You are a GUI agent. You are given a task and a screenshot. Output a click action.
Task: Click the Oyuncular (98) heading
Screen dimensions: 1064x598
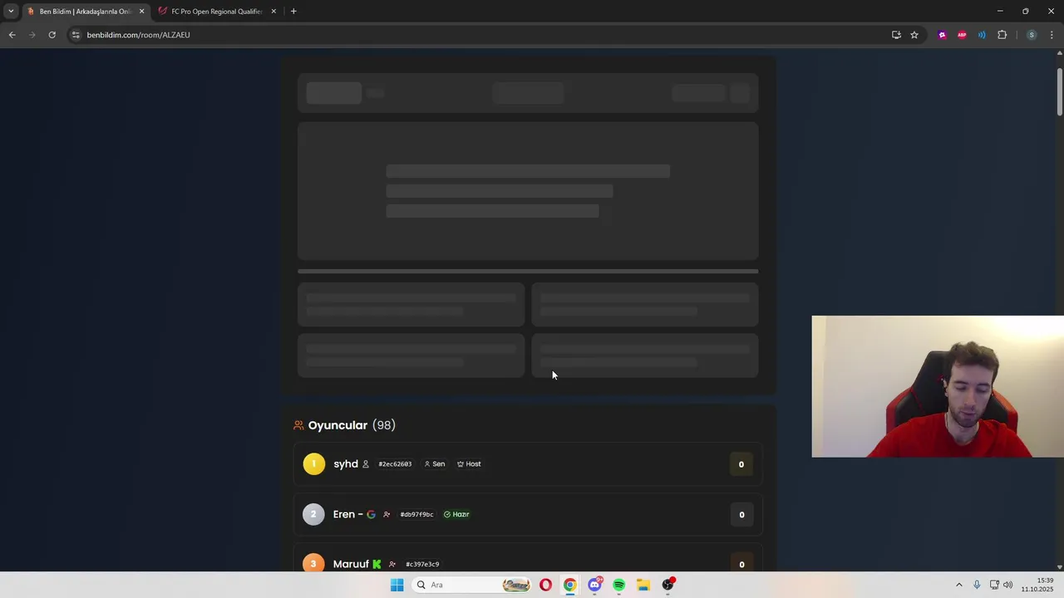click(x=352, y=425)
